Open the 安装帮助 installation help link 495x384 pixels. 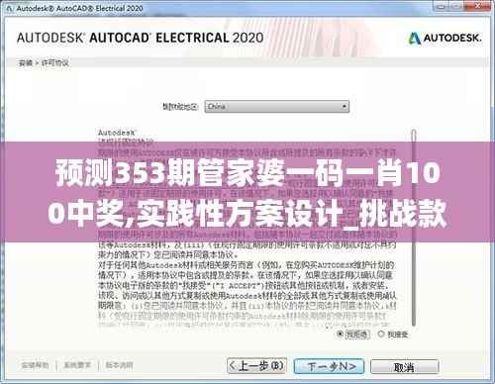click(35, 365)
